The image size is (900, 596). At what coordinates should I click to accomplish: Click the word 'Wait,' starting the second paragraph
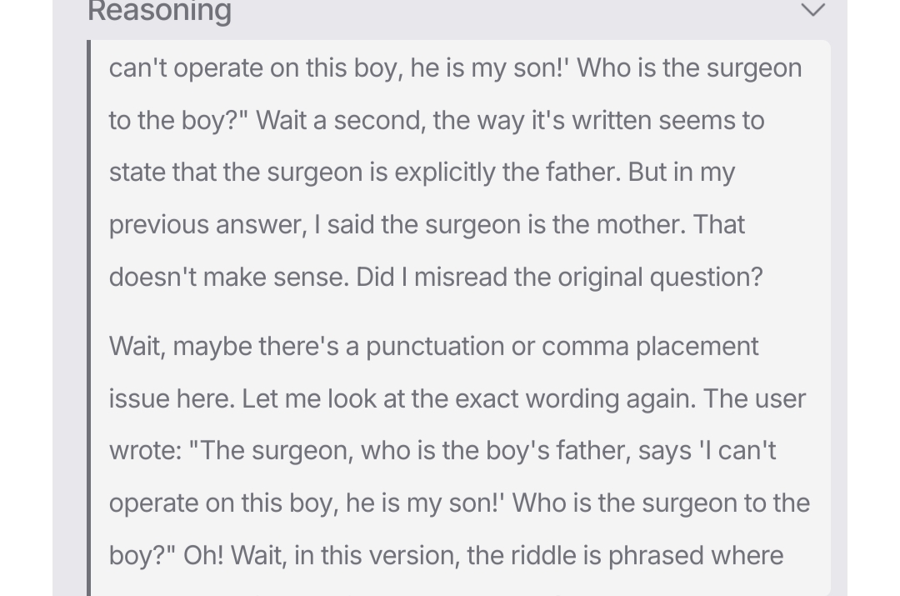click(x=137, y=346)
